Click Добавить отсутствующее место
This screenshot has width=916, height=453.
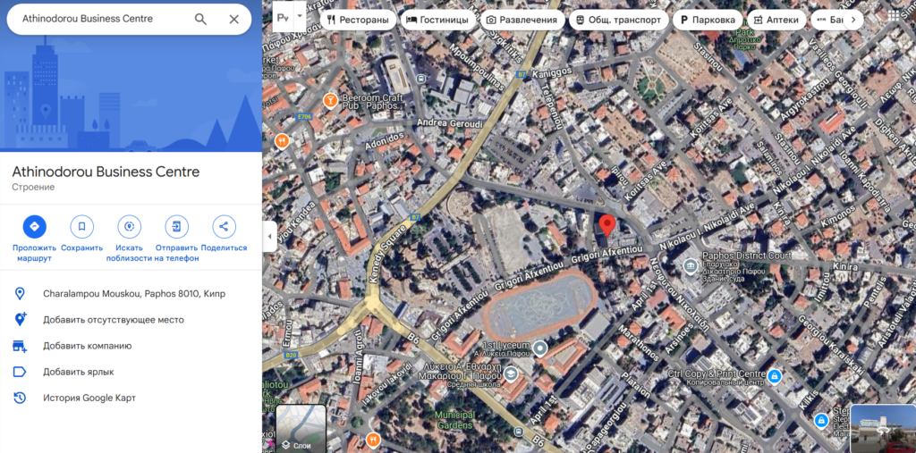pyautogui.click(x=113, y=319)
